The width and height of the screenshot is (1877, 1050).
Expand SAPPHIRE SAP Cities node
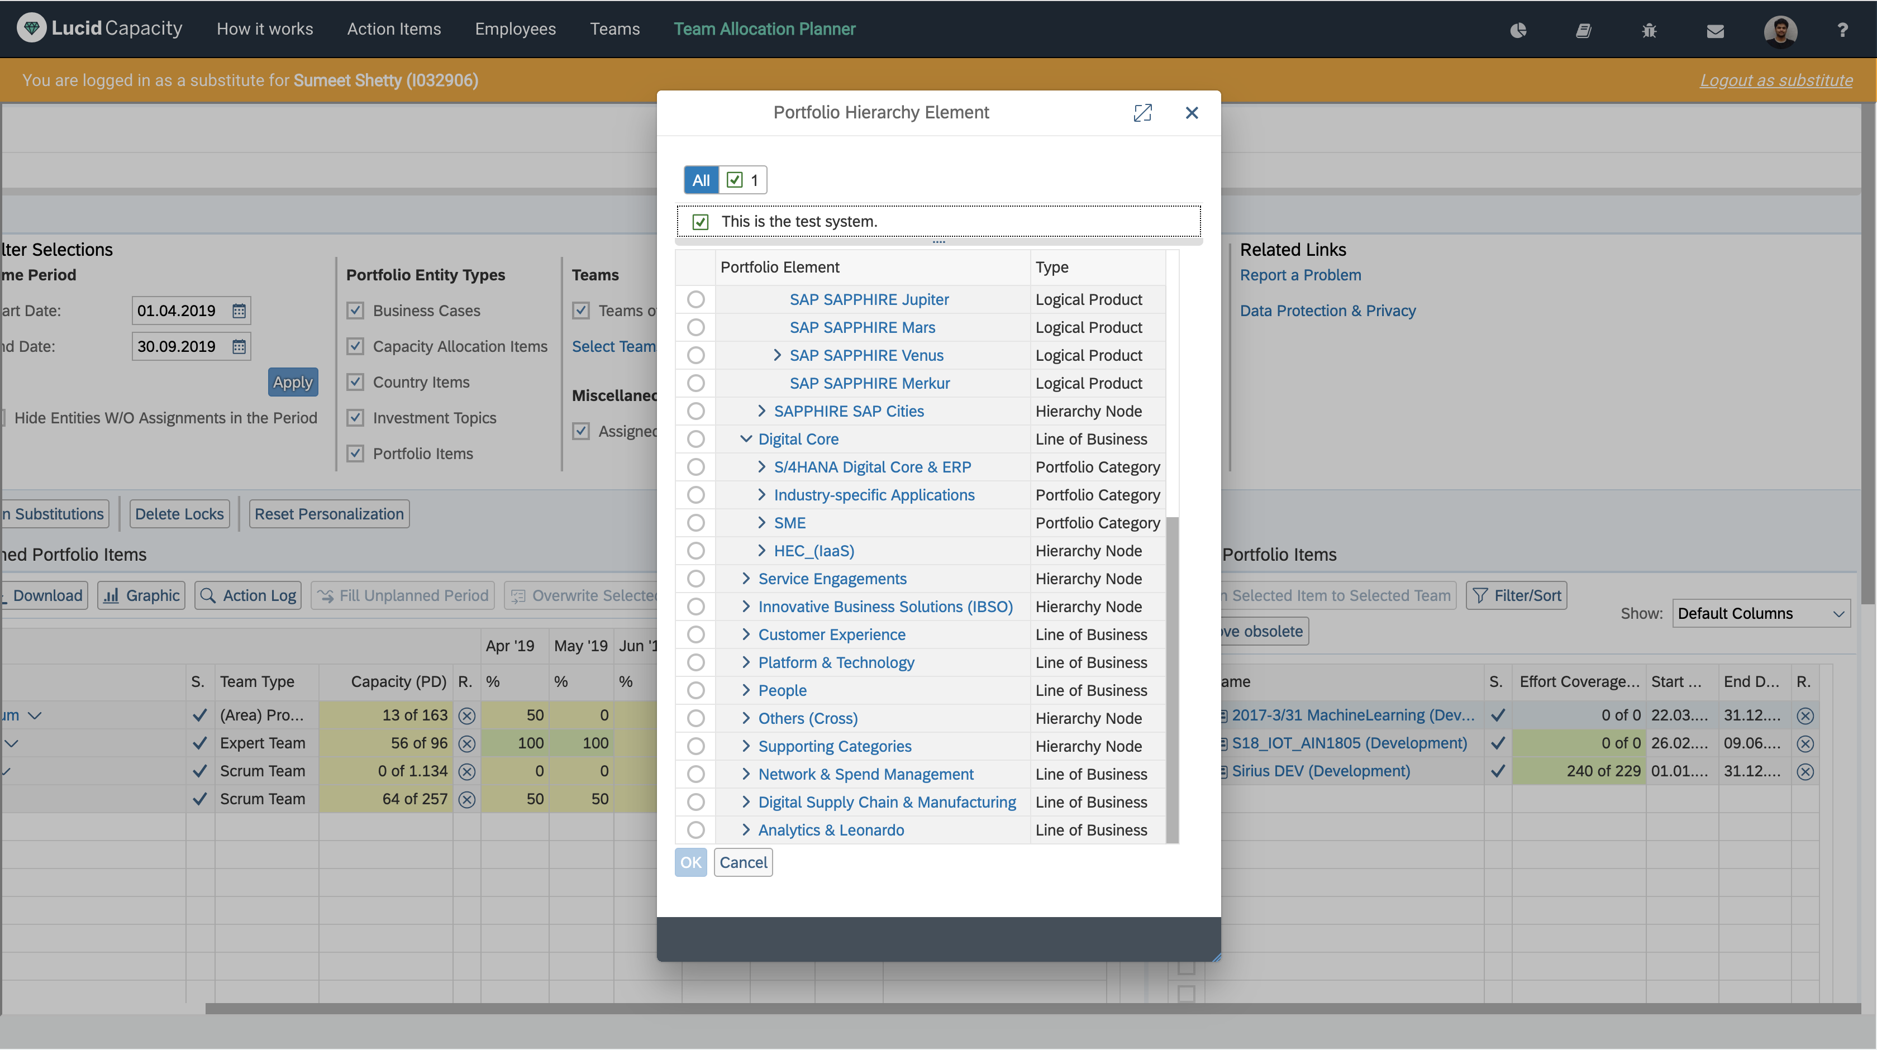[x=761, y=411]
